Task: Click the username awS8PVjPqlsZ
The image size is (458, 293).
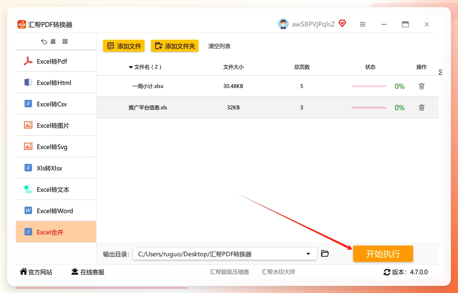Action: (x=313, y=24)
